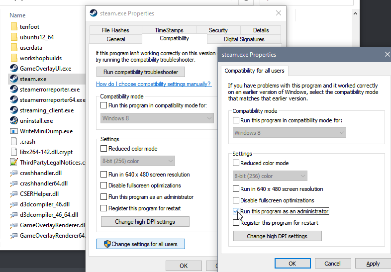391x272 pixels.
Task: Select the Compatibility tab
Action: [x=174, y=38]
